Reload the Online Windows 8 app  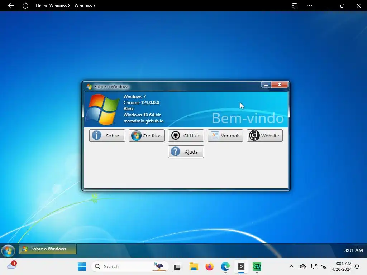point(25,6)
